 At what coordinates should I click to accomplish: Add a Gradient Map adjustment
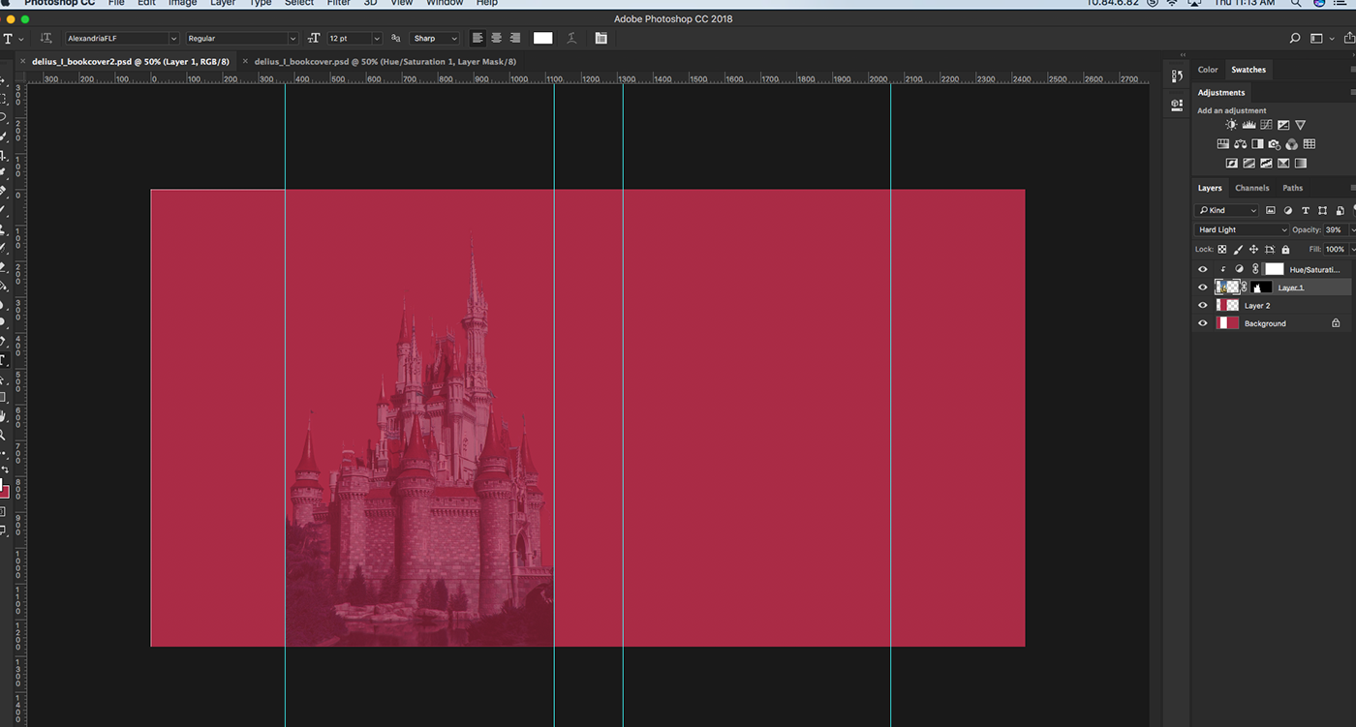tap(1301, 164)
